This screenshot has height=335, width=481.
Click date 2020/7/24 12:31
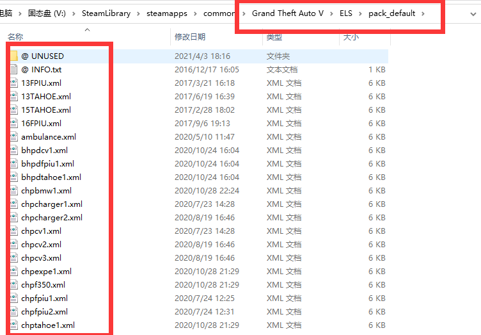pyautogui.click(x=205, y=312)
